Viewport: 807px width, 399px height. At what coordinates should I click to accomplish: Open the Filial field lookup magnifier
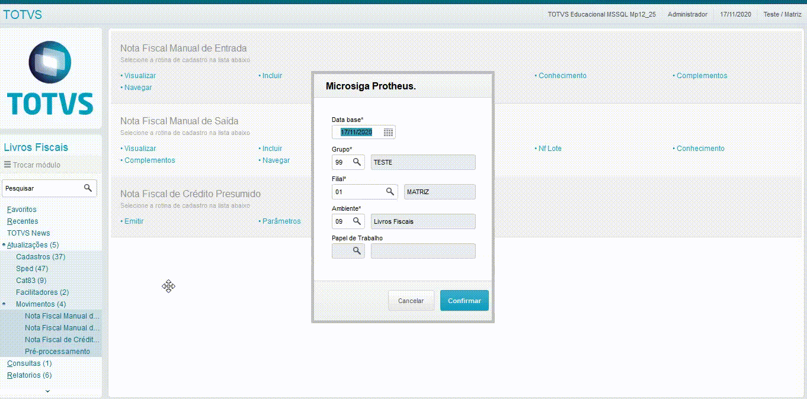[x=390, y=191]
